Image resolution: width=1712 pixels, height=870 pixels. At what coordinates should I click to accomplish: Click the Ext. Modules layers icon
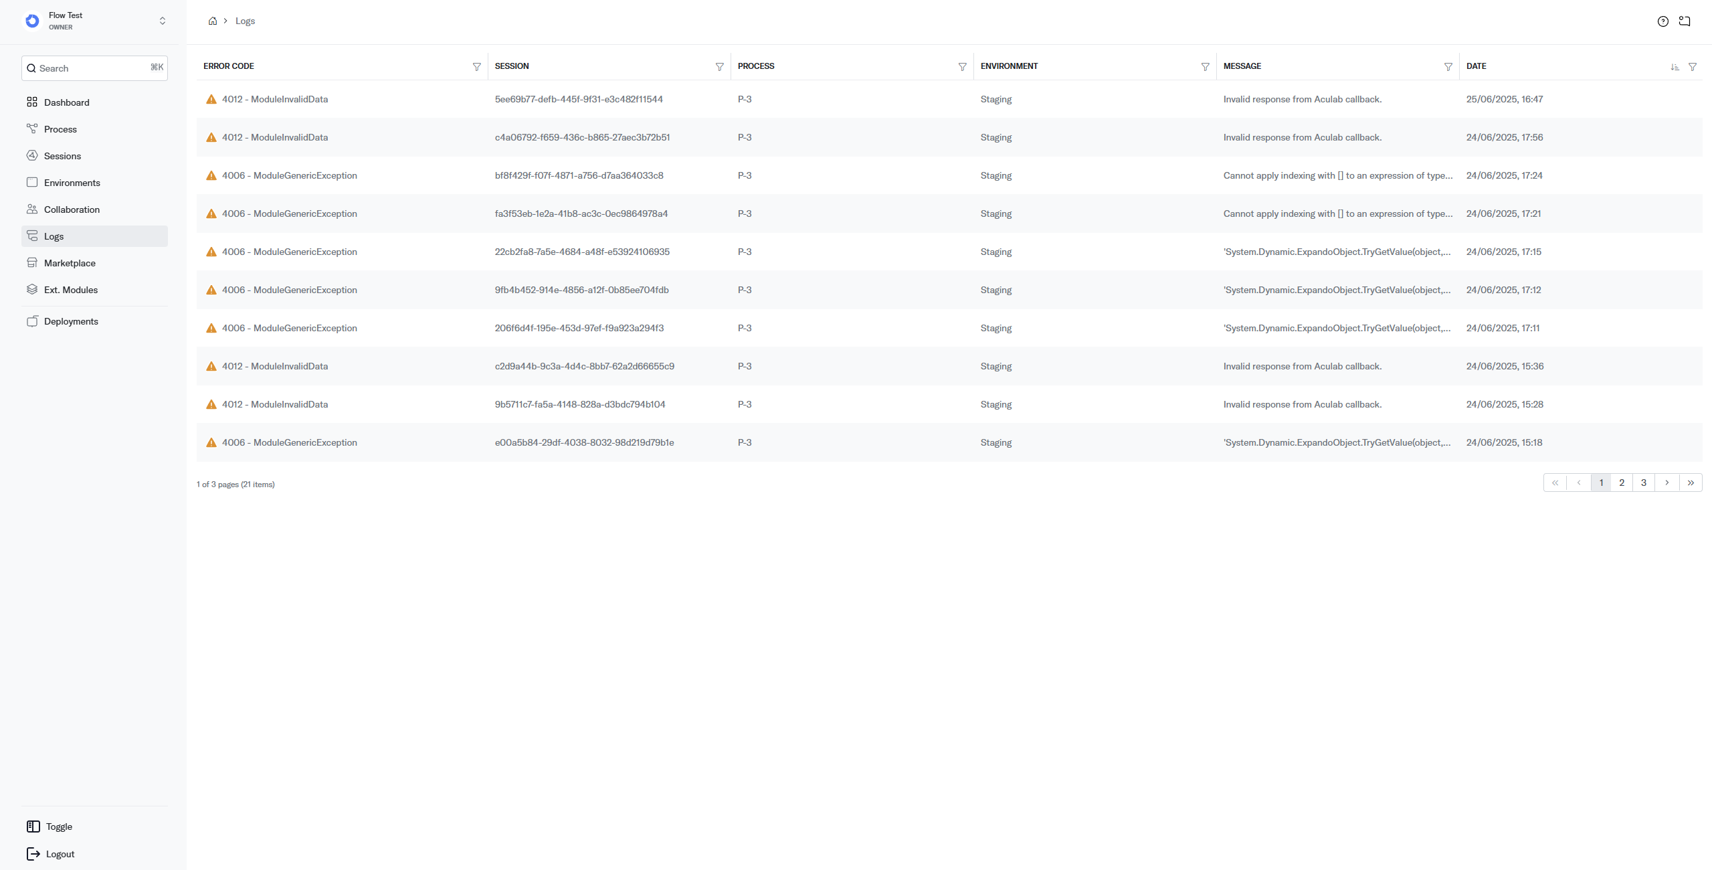[x=32, y=290]
